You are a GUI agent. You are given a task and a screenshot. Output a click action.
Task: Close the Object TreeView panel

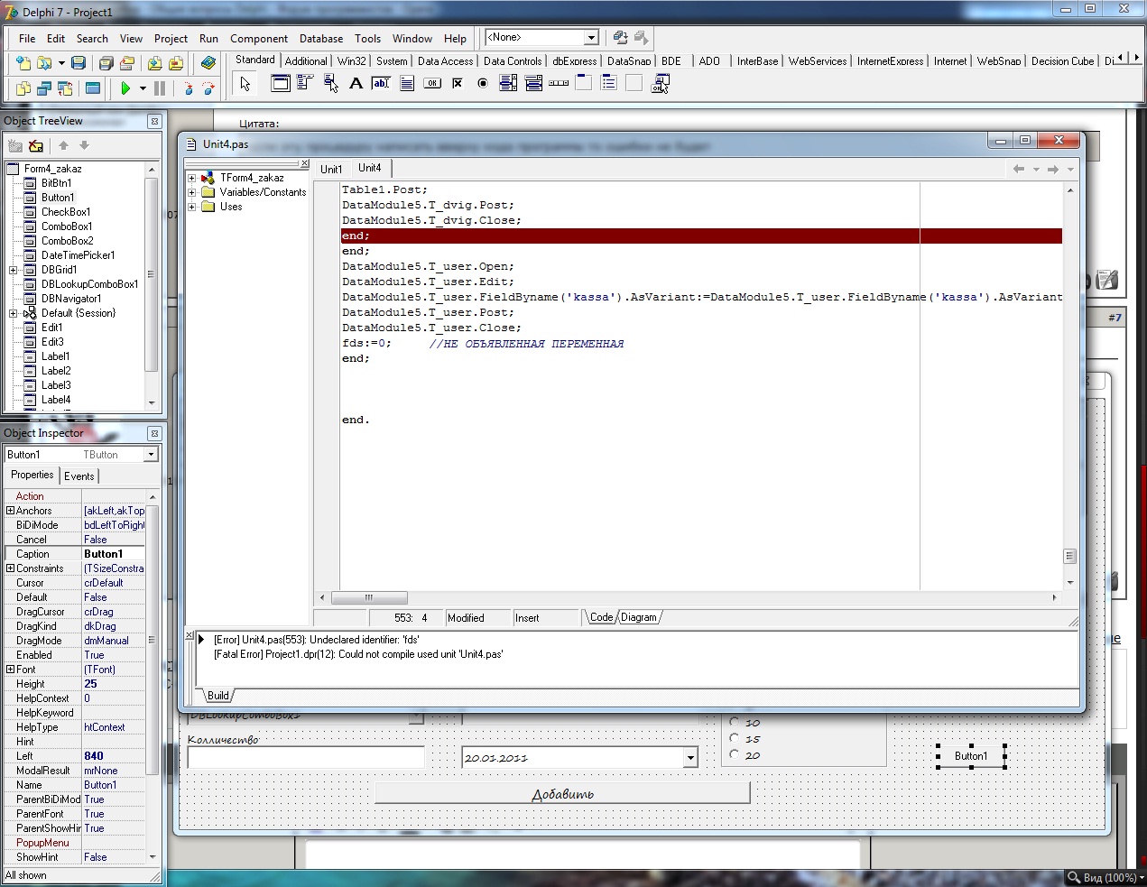click(154, 121)
